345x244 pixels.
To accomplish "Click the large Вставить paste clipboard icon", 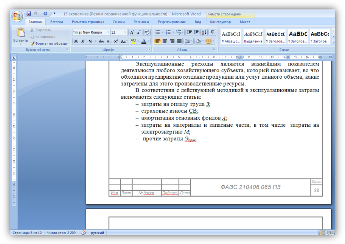I will [20, 33].
